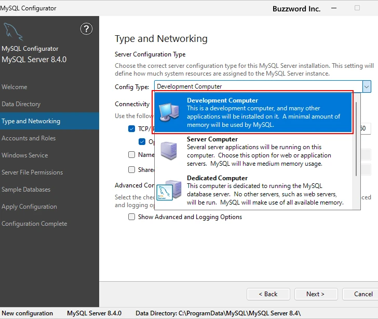
Task: Click the Back button
Action: tap(268, 294)
